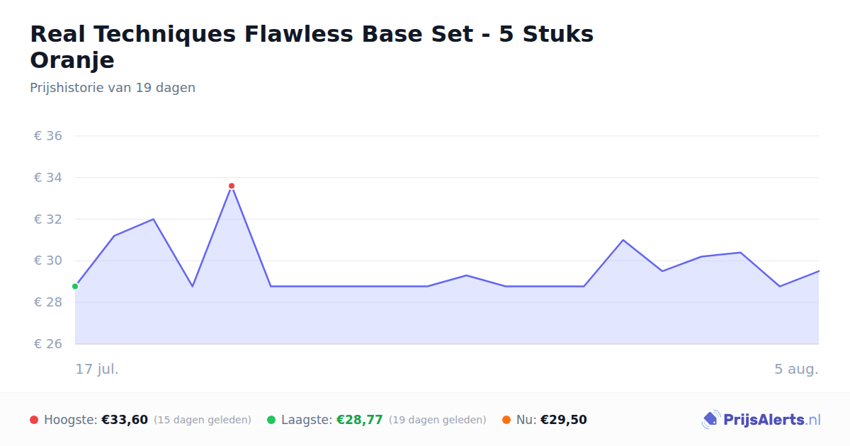Click the € 26 axis label

point(48,344)
